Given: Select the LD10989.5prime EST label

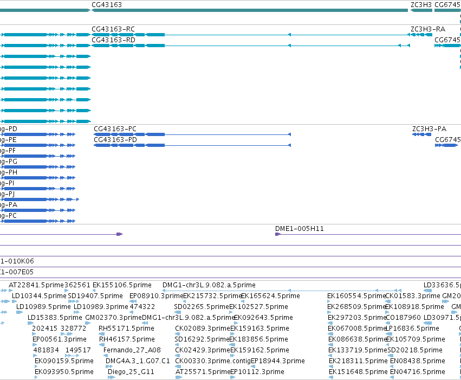Looking at the screenshot, I should click(43, 307).
